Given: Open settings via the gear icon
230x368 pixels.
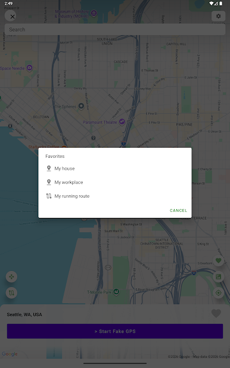Looking at the screenshot, I should click(218, 16).
